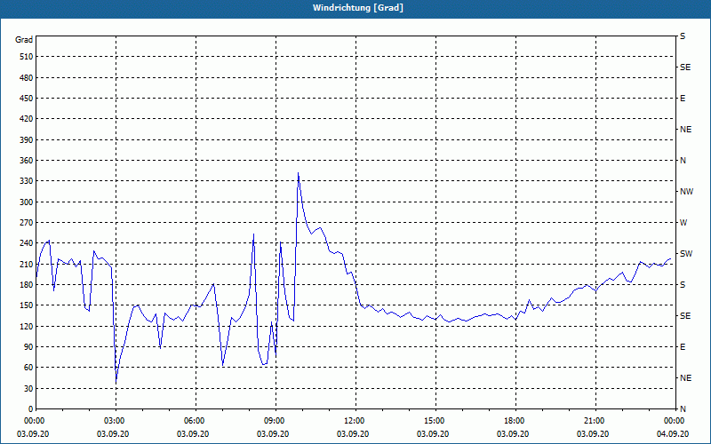
Task: Click the "12:00" time label
Action: (353, 420)
